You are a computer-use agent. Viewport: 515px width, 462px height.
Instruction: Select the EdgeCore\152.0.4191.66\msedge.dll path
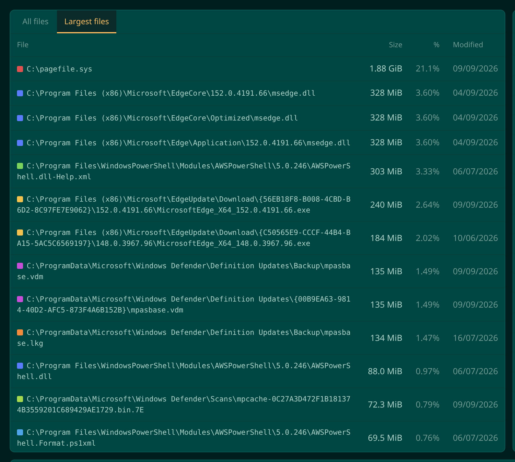[x=171, y=93]
